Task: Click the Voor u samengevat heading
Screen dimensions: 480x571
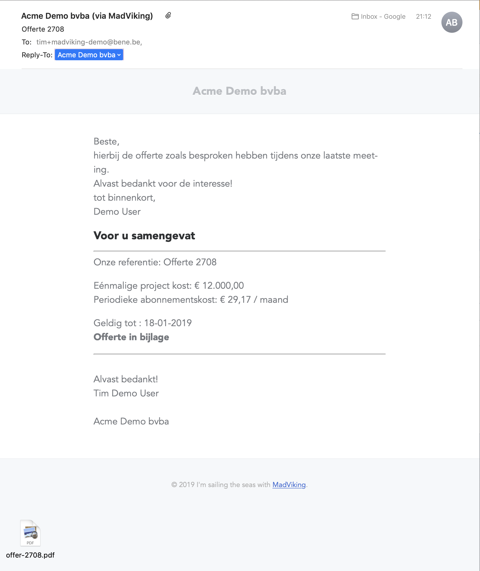Action: coord(144,235)
